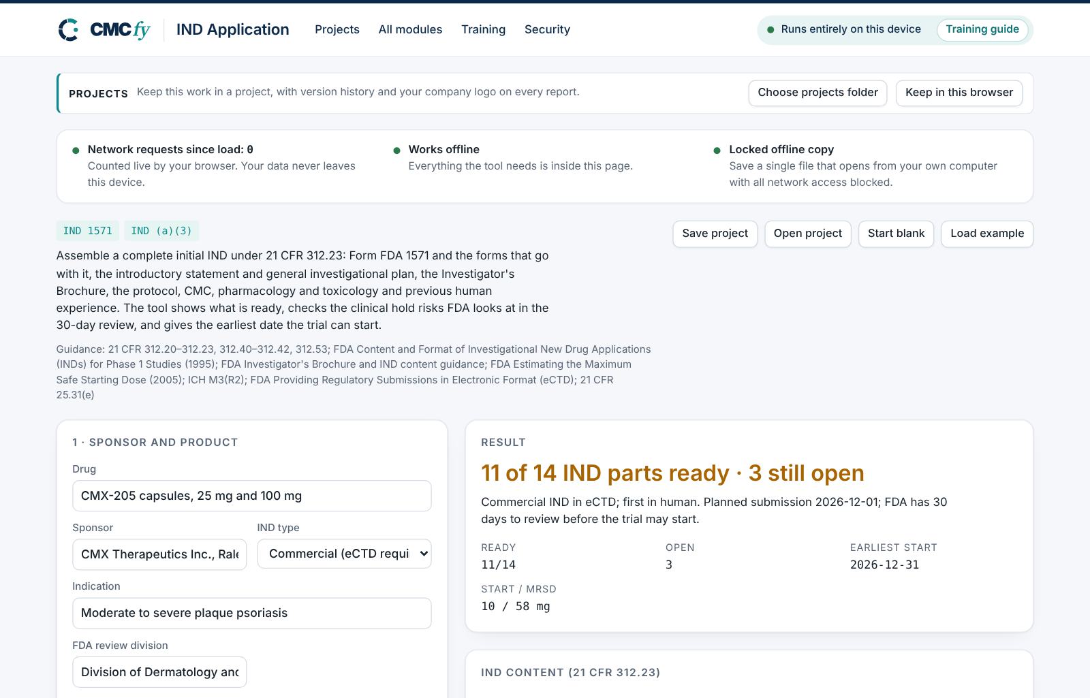
Task: Click the Earliest start value 2026-12-31
Action: point(884,565)
